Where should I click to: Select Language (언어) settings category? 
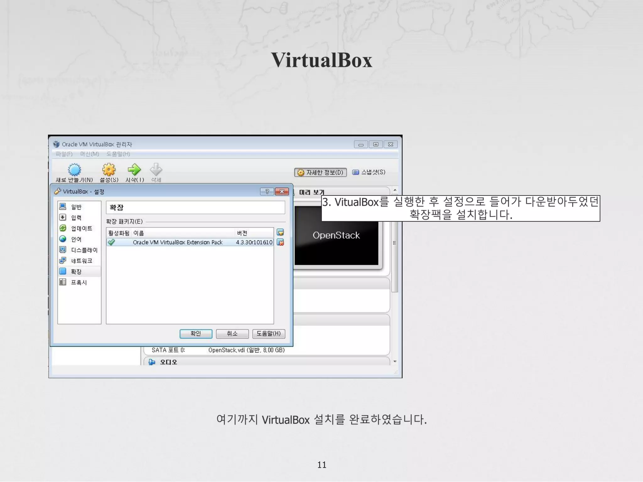tap(76, 239)
